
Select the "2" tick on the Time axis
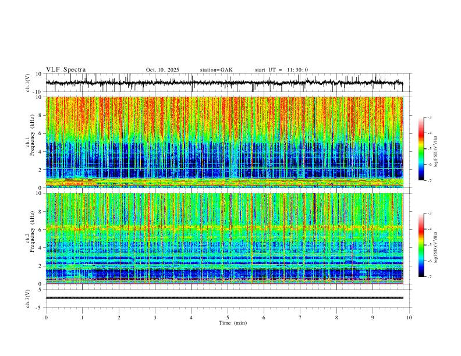pos(119,318)
